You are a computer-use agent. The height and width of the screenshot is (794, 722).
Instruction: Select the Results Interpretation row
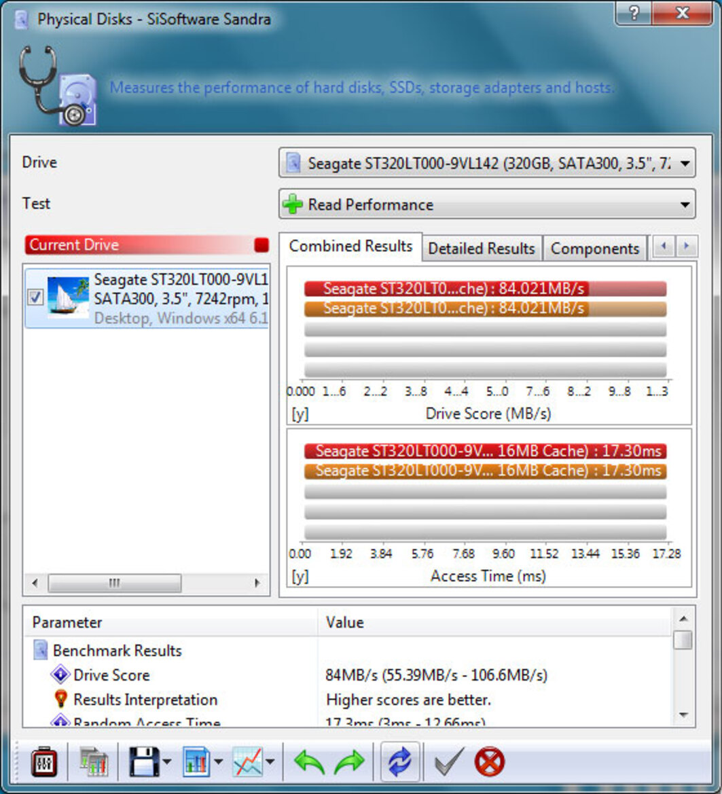(x=348, y=700)
